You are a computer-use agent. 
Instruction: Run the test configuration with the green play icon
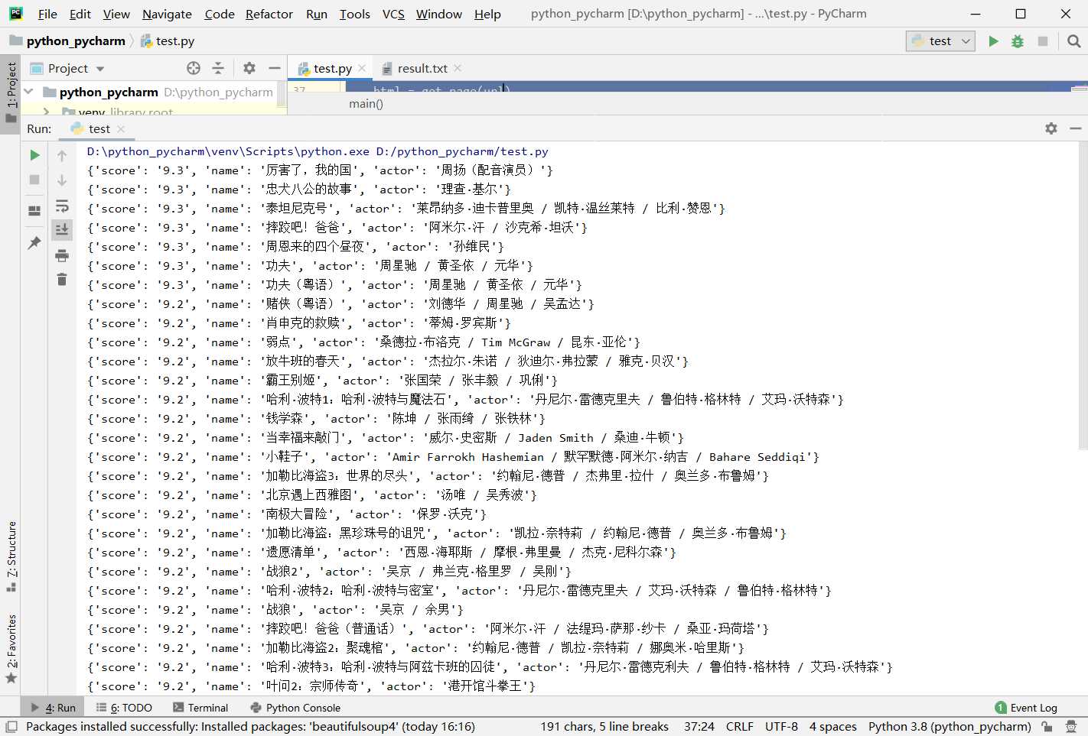993,41
